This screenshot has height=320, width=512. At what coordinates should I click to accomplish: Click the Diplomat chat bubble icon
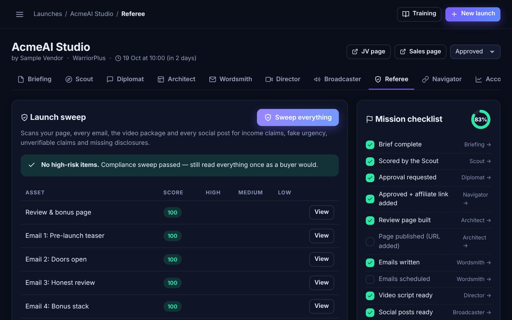tap(110, 79)
